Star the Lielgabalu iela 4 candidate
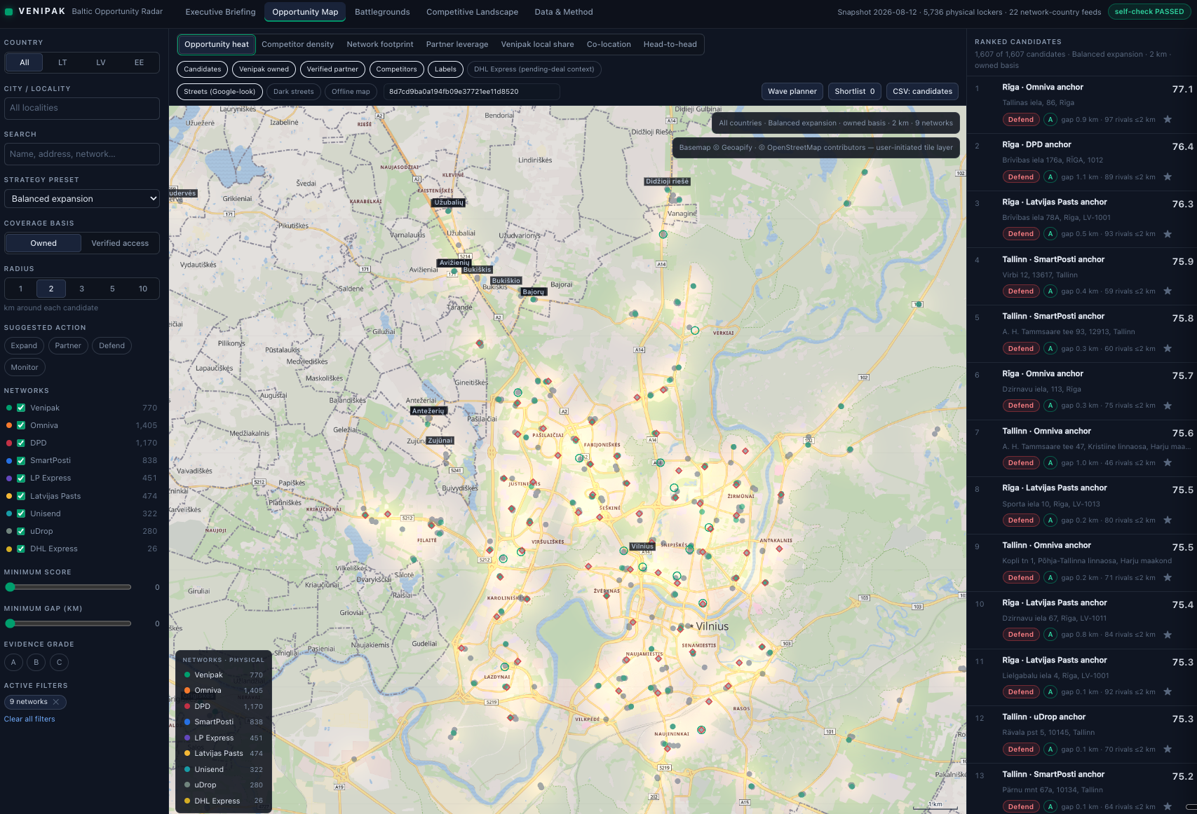Screen dimensions: 1197x814 tap(1168, 692)
